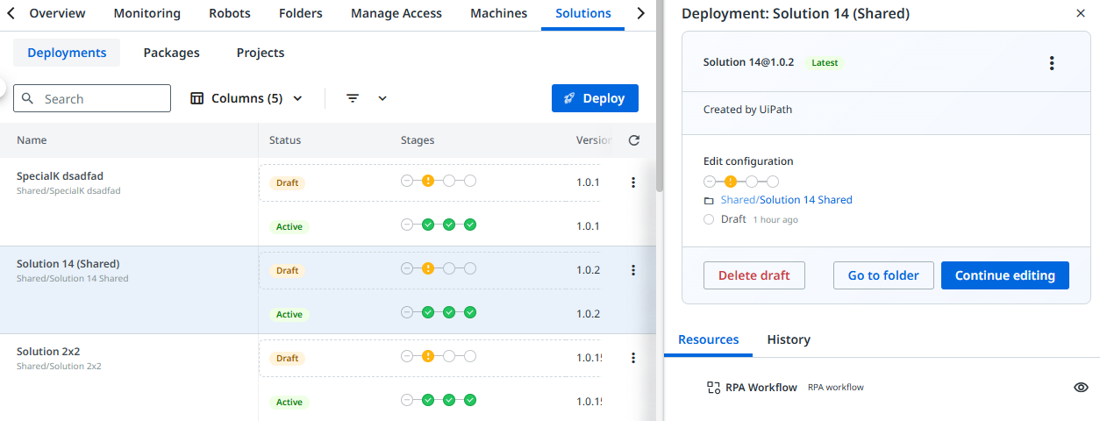This screenshot has width=1100, height=421.
Task: Open the Shared/Solution 14 Shared folder link
Action: coord(787,200)
